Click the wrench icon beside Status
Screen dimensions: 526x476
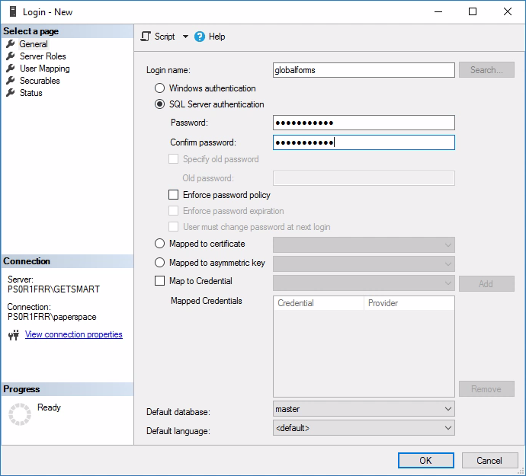[x=11, y=93]
